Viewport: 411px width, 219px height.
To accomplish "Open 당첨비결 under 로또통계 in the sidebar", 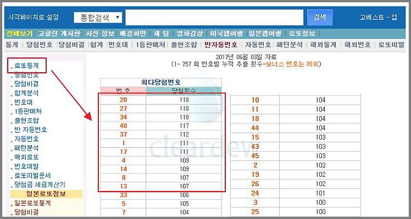I will point(26,84).
